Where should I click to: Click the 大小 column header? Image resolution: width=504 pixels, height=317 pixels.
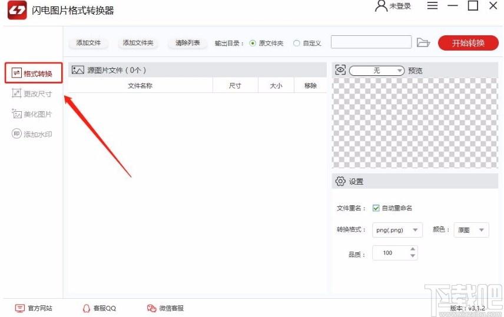[x=276, y=86]
